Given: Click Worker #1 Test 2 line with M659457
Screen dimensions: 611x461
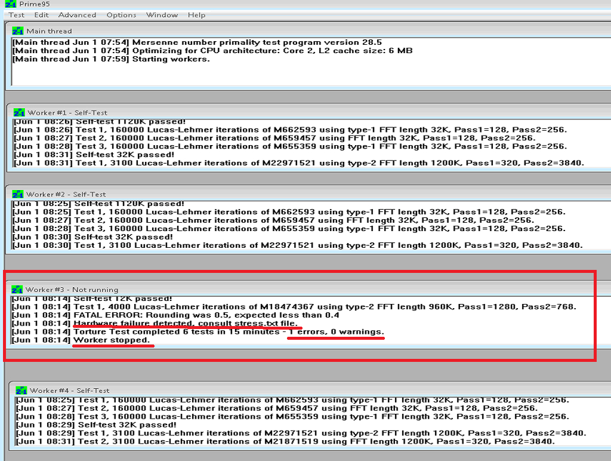Looking at the screenshot, I should pos(274,138).
